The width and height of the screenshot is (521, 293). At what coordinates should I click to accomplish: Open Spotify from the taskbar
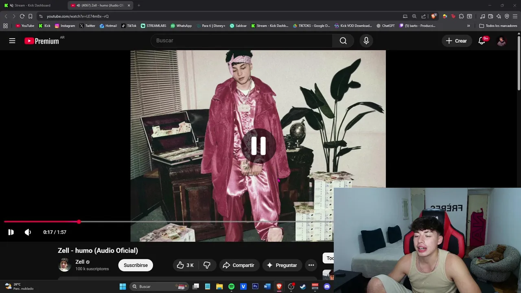click(x=231, y=286)
